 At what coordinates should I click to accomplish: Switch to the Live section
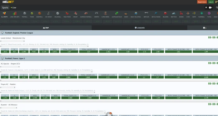[x=13, y=8]
